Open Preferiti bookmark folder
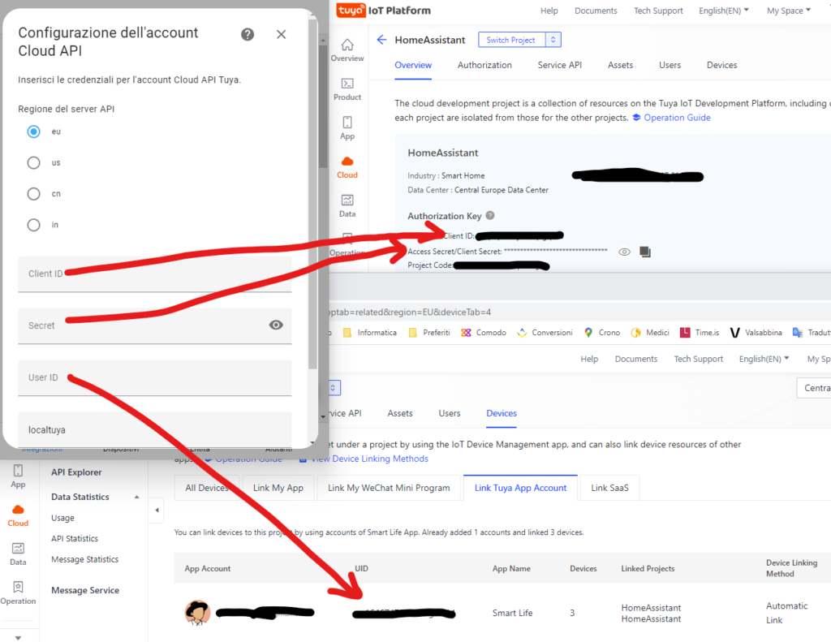831x642 pixels. pos(429,333)
